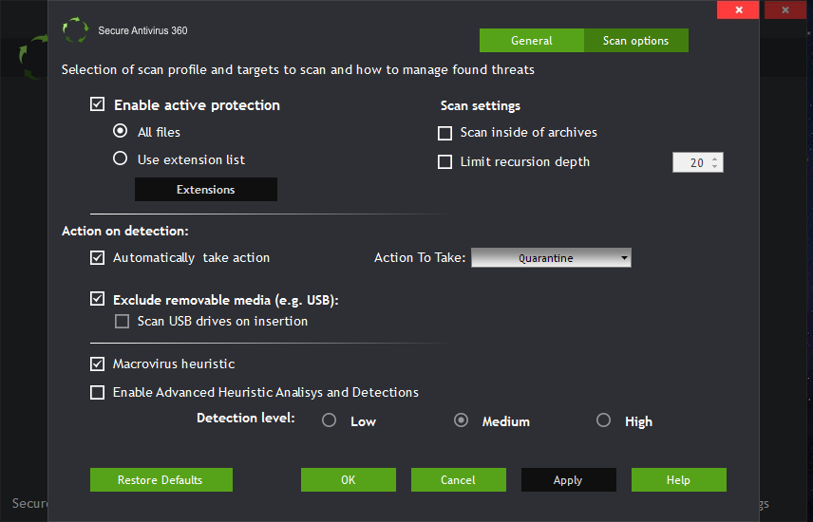Viewport: 813px width, 522px height.
Task: Click the recursion depth value field
Action: 690,163
